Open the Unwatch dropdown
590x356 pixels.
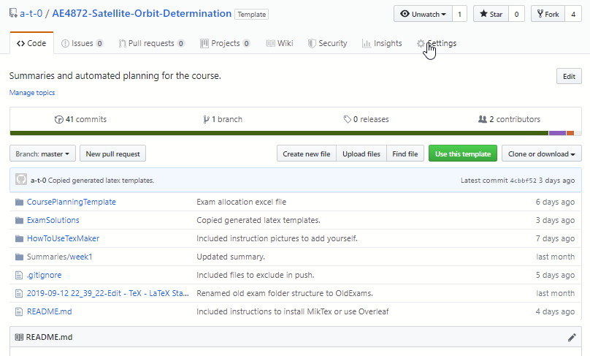click(423, 14)
